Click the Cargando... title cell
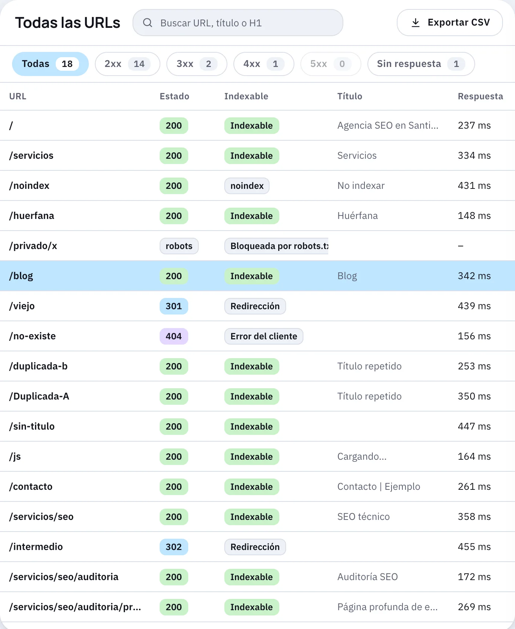This screenshot has height=629, width=515. tap(362, 456)
